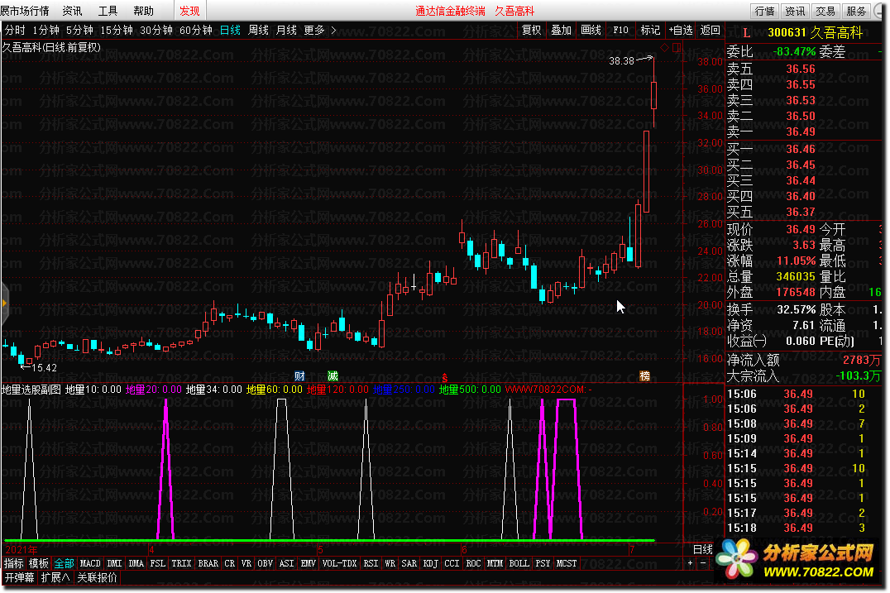Screen dimensions: 890x593
Task: Open the 减 marker on the chart
Action: point(333,375)
